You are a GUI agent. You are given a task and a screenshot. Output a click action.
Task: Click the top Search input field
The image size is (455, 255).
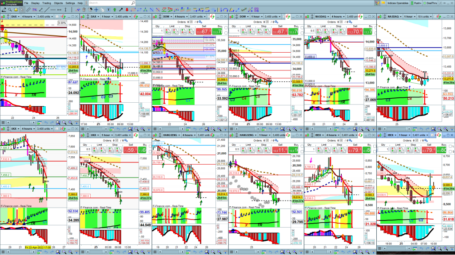coord(108,3)
